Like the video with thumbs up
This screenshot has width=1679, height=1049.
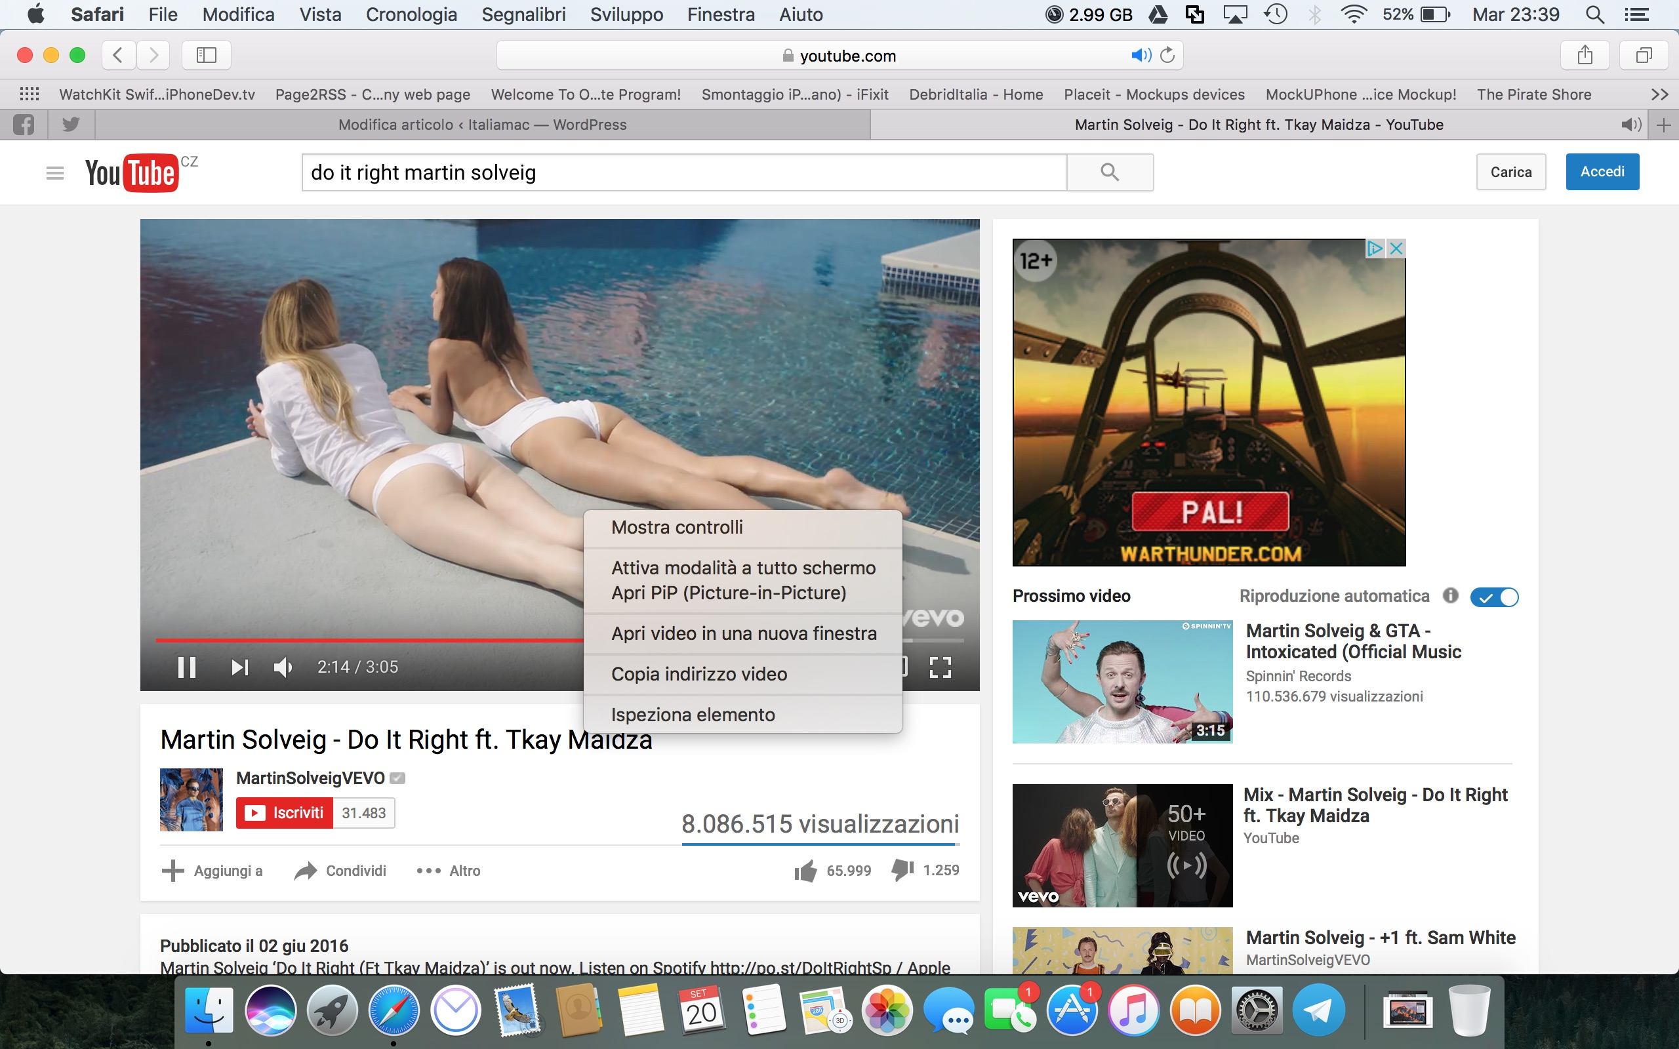pyautogui.click(x=805, y=871)
